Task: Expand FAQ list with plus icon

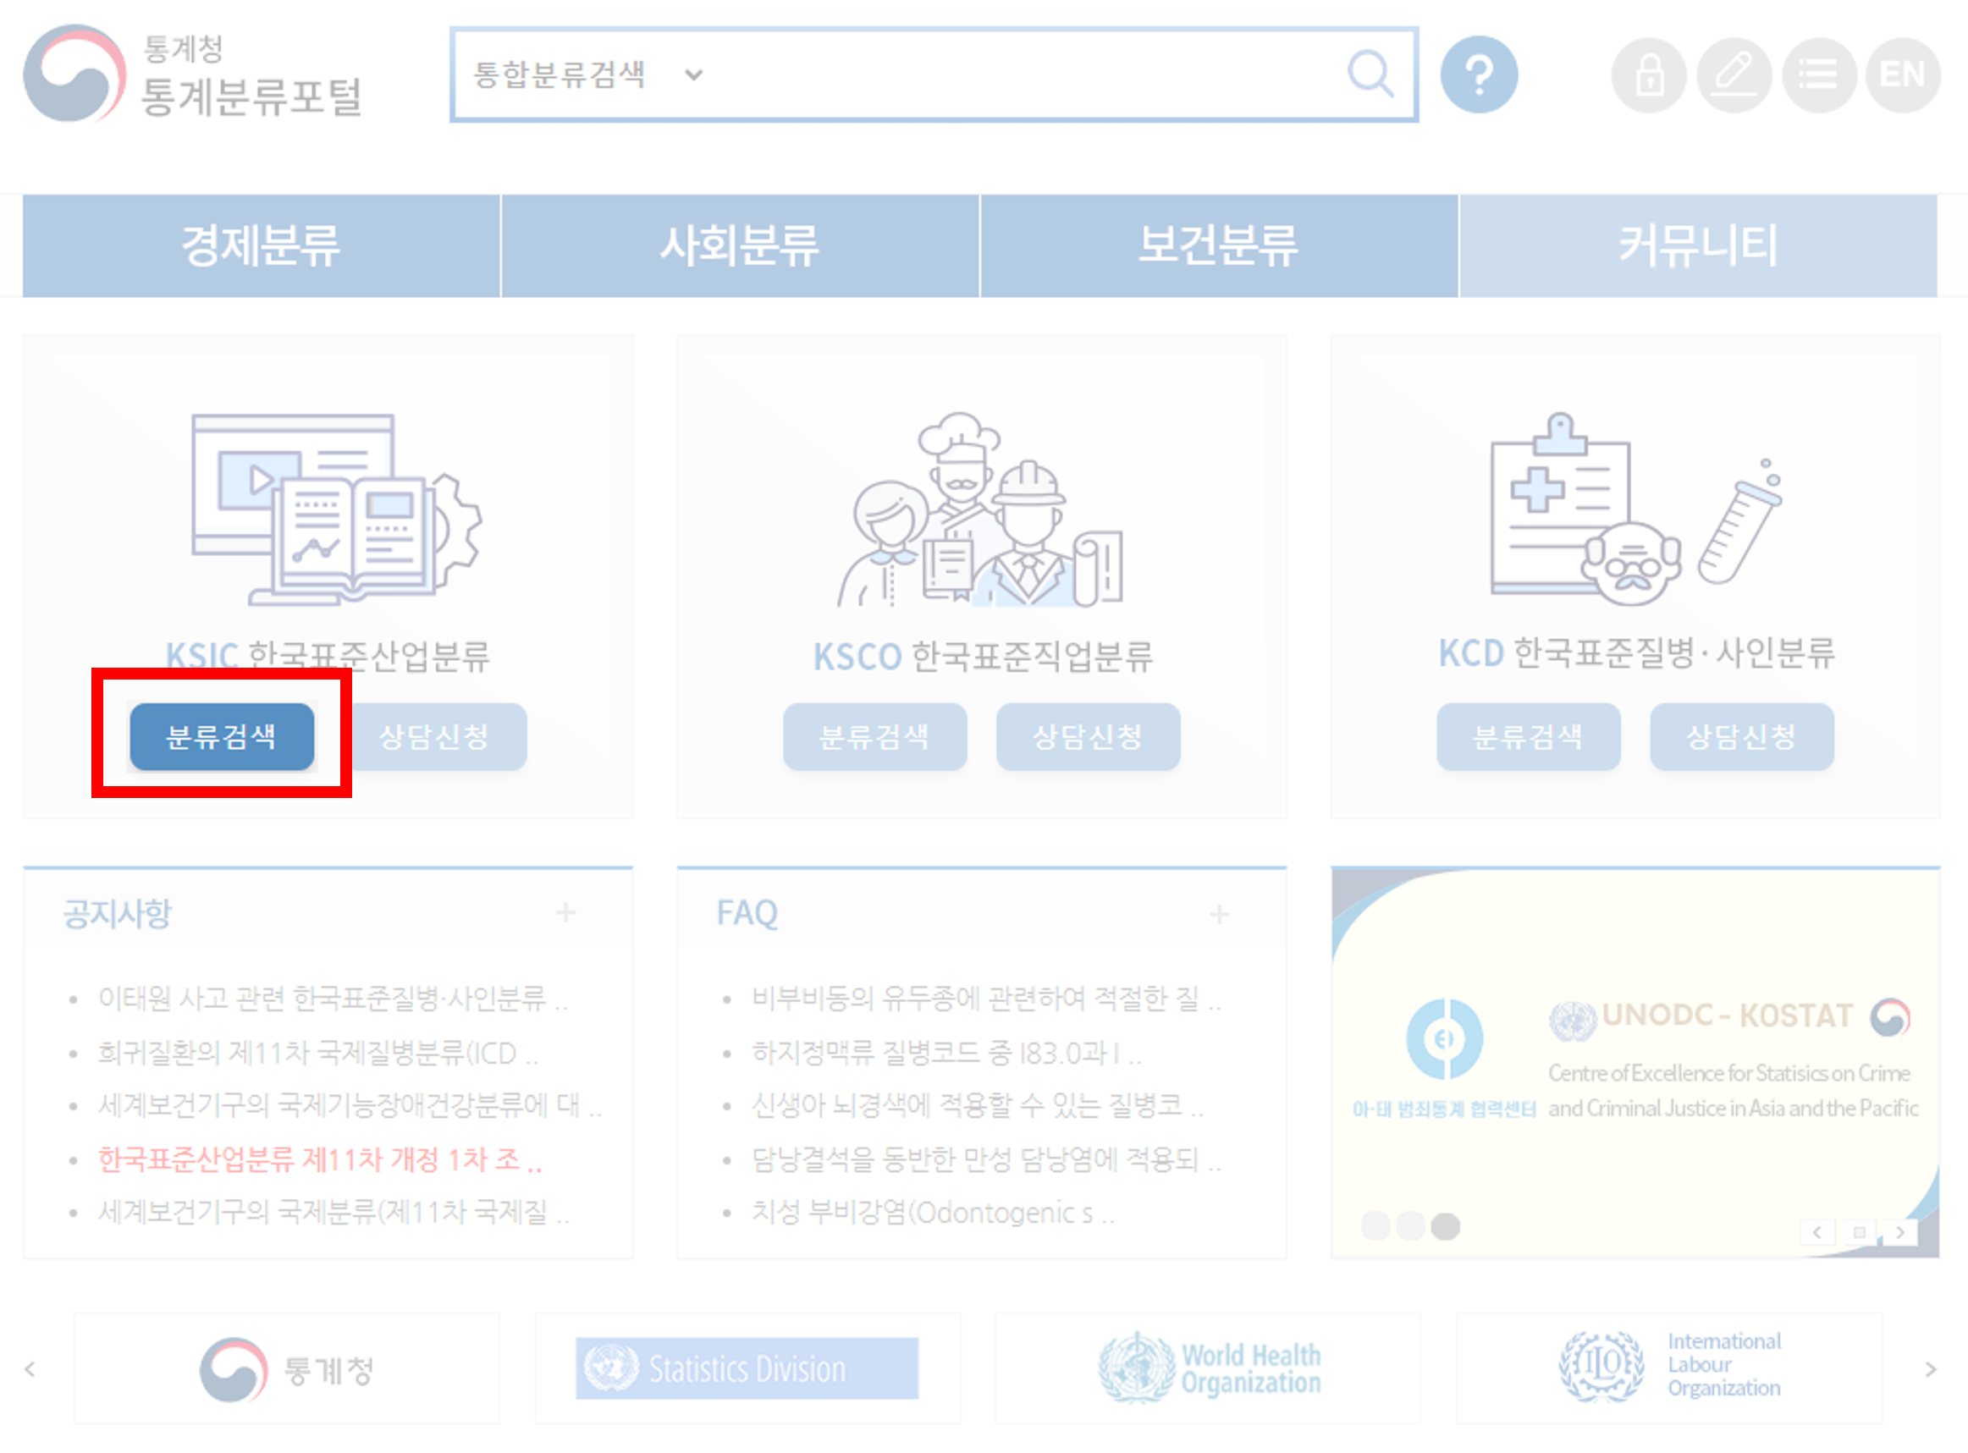Action: coord(1220,915)
